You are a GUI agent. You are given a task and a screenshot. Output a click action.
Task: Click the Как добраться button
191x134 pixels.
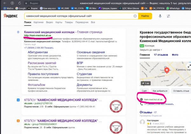tap(160, 91)
